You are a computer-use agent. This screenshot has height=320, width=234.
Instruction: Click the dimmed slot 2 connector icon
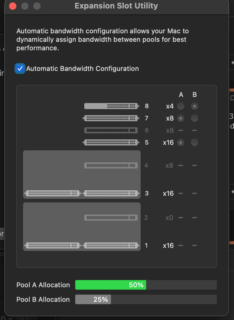click(111, 218)
